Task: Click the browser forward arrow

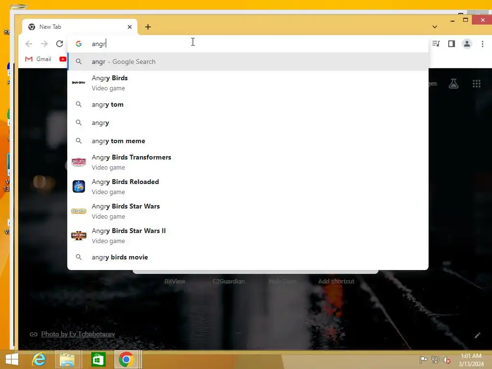Action: (44, 44)
